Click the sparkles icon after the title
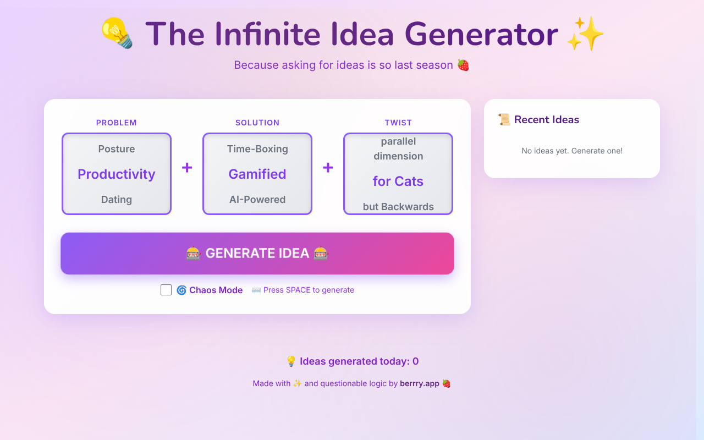 [x=585, y=34]
